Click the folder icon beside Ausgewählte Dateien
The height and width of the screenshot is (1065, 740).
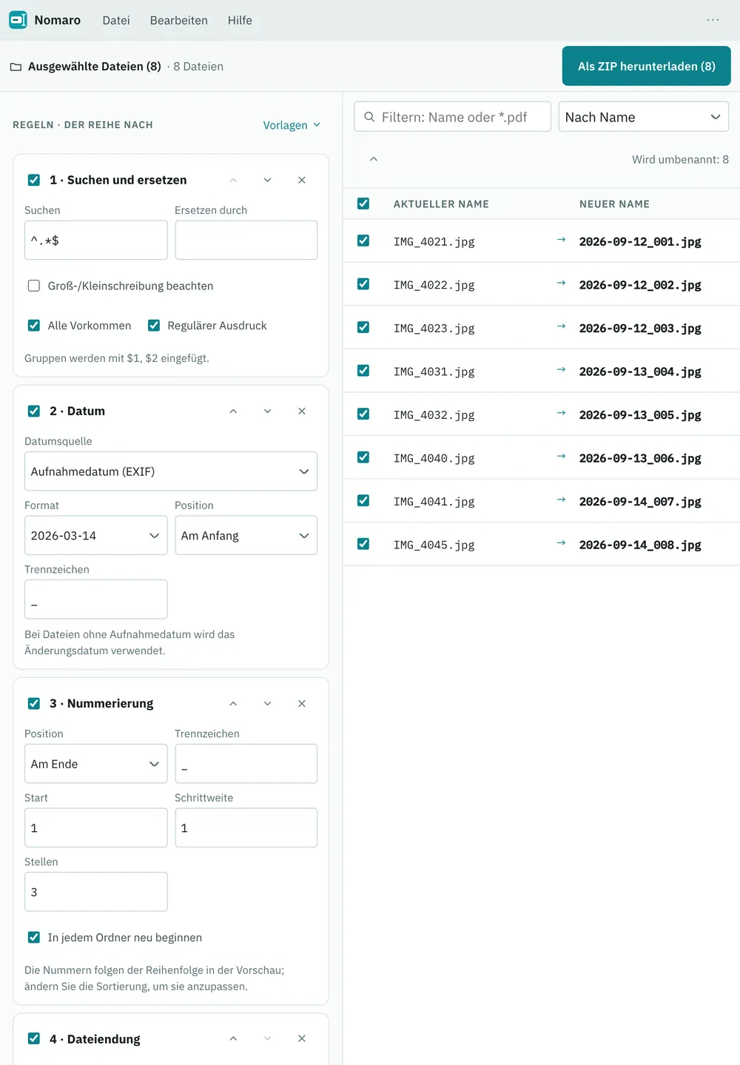click(x=16, y=67)
